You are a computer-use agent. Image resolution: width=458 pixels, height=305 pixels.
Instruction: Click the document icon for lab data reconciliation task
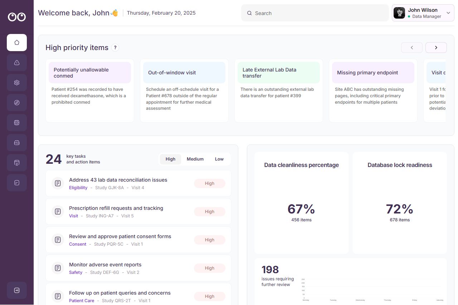(58, 183)
